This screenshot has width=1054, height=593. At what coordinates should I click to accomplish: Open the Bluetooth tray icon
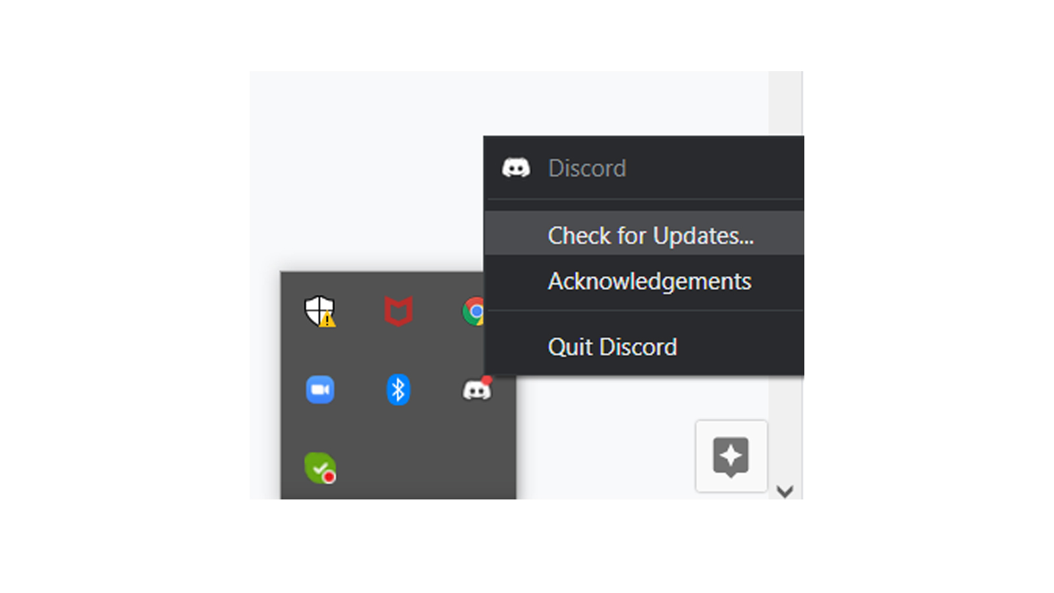click(398, 389)
